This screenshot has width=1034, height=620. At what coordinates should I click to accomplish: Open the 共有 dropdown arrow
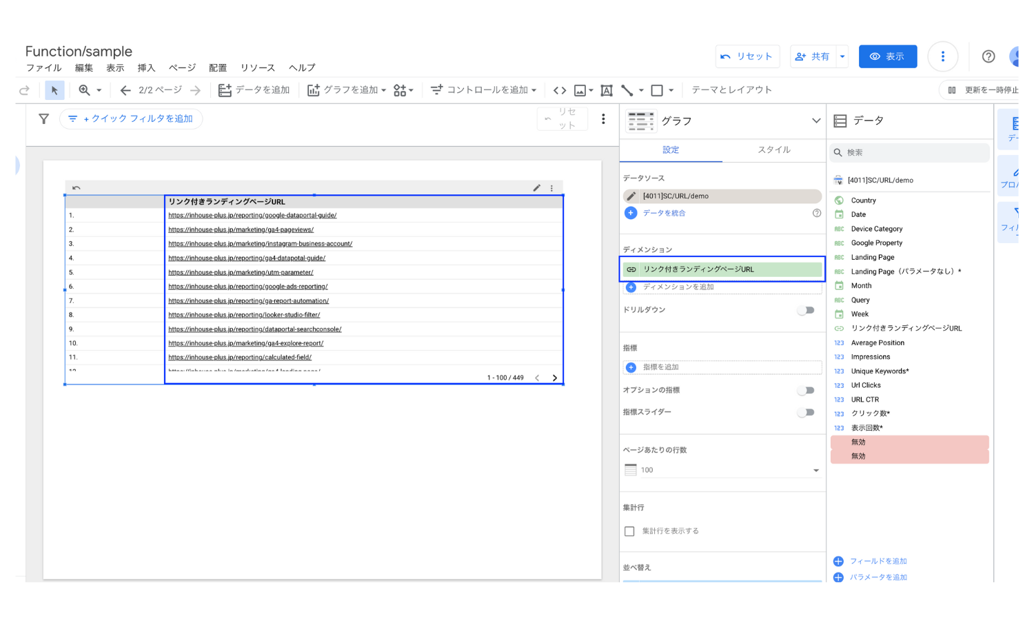point(842,56)
